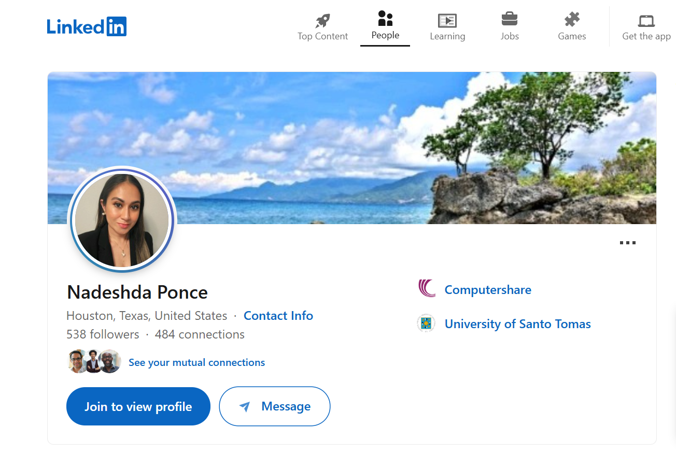Image resolution: width=676 pixels, height=456 pixels.
Task: Switch to the Jobs tab
Action: coord(510,26)
